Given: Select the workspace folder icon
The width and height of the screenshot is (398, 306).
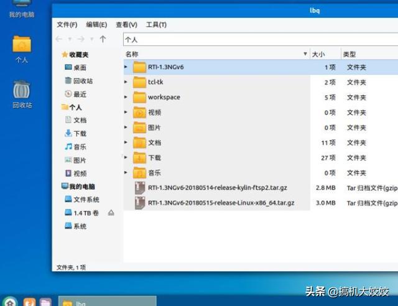Looking at the screenshot, I should pos(139,97).
